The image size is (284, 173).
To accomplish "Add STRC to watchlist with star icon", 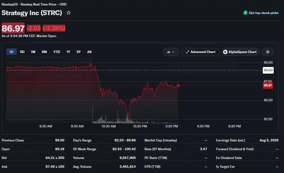I will [69, 13].
